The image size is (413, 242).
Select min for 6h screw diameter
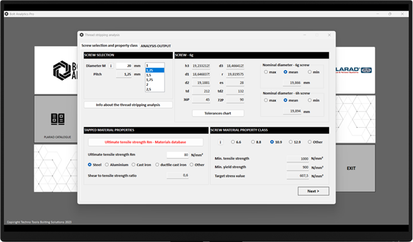pyautogui.click(x=310, y=100)
